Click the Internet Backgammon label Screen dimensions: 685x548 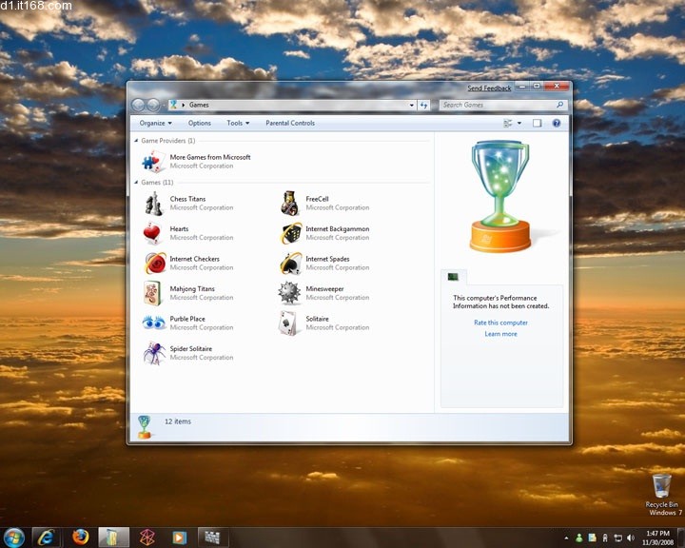pyautogui.click(x=337, y=229)
